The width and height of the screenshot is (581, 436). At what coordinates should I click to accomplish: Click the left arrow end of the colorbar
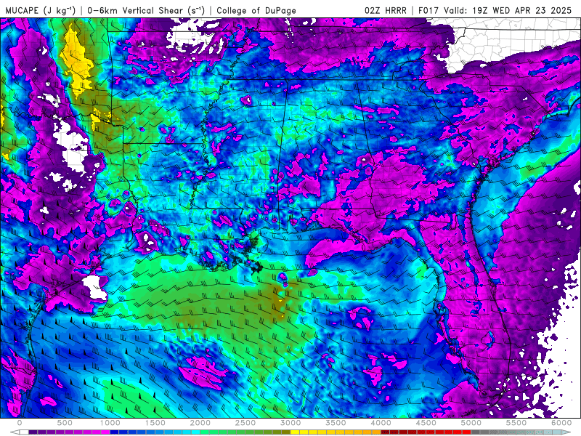click(x=15, y=432)
